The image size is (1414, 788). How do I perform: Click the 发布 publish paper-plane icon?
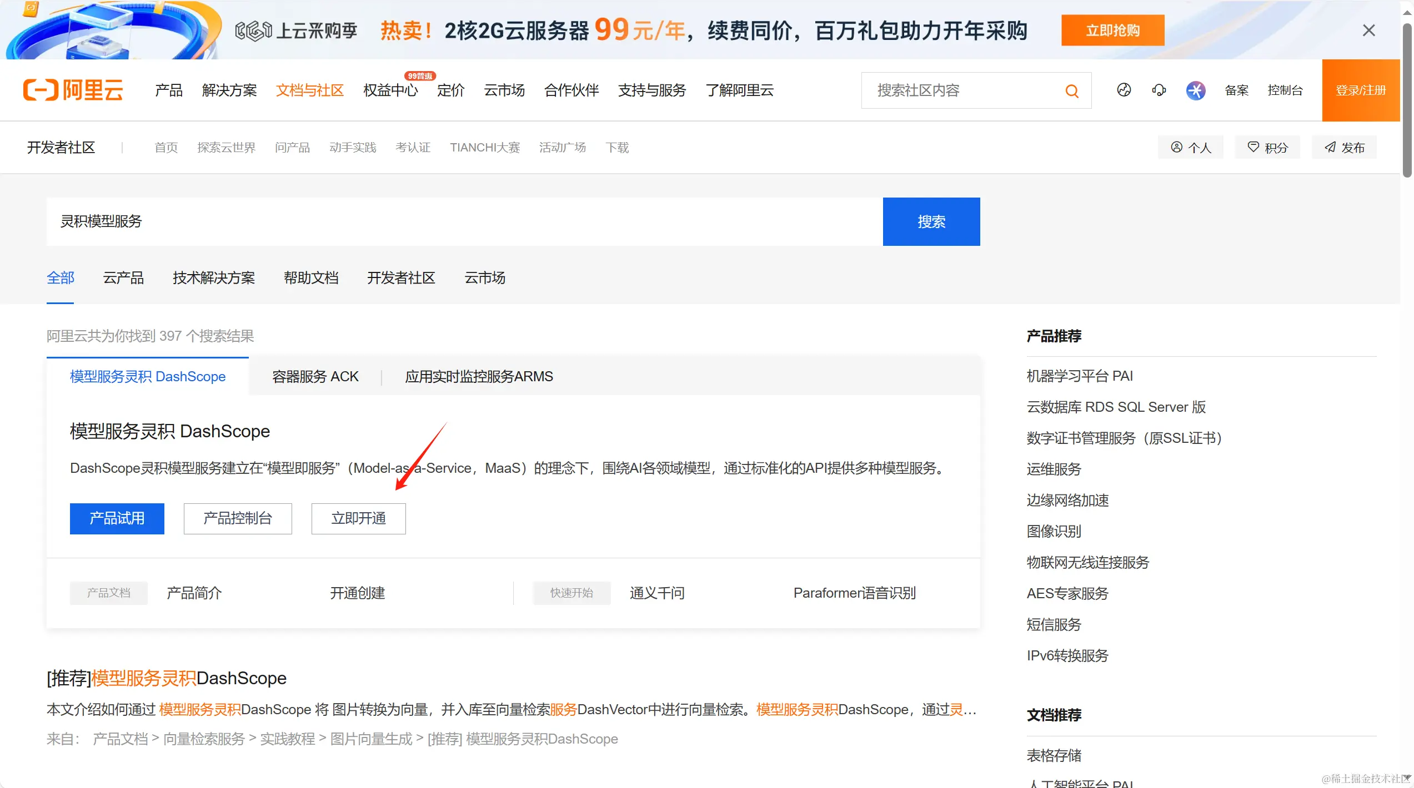[x=1344, y=147]
